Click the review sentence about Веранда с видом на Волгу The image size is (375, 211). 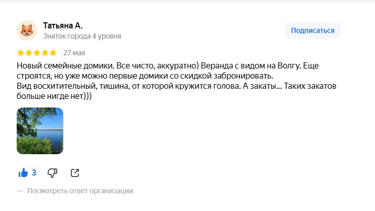coord(251,66)
